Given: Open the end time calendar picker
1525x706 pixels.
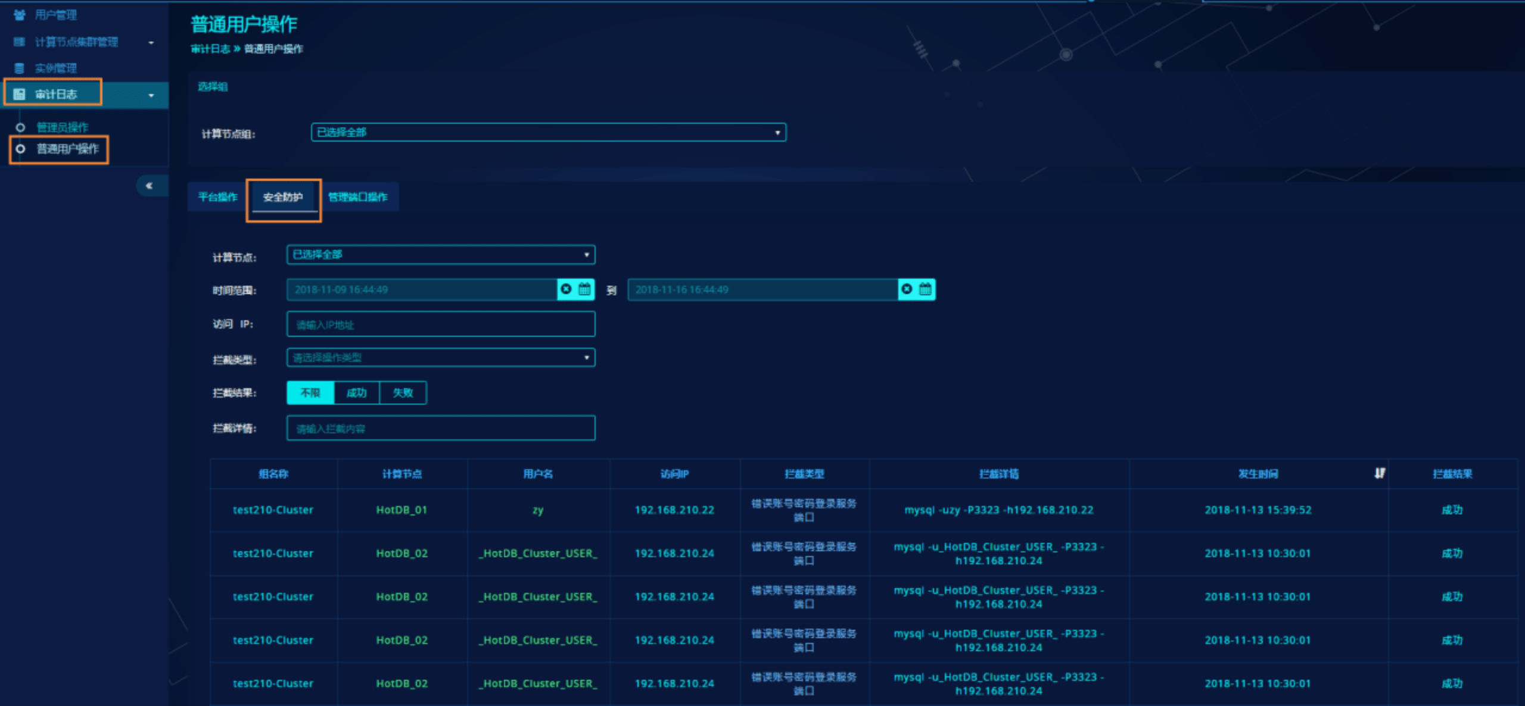Looking at the screenshot, I should pyautogui.click(x=925, y=289).
